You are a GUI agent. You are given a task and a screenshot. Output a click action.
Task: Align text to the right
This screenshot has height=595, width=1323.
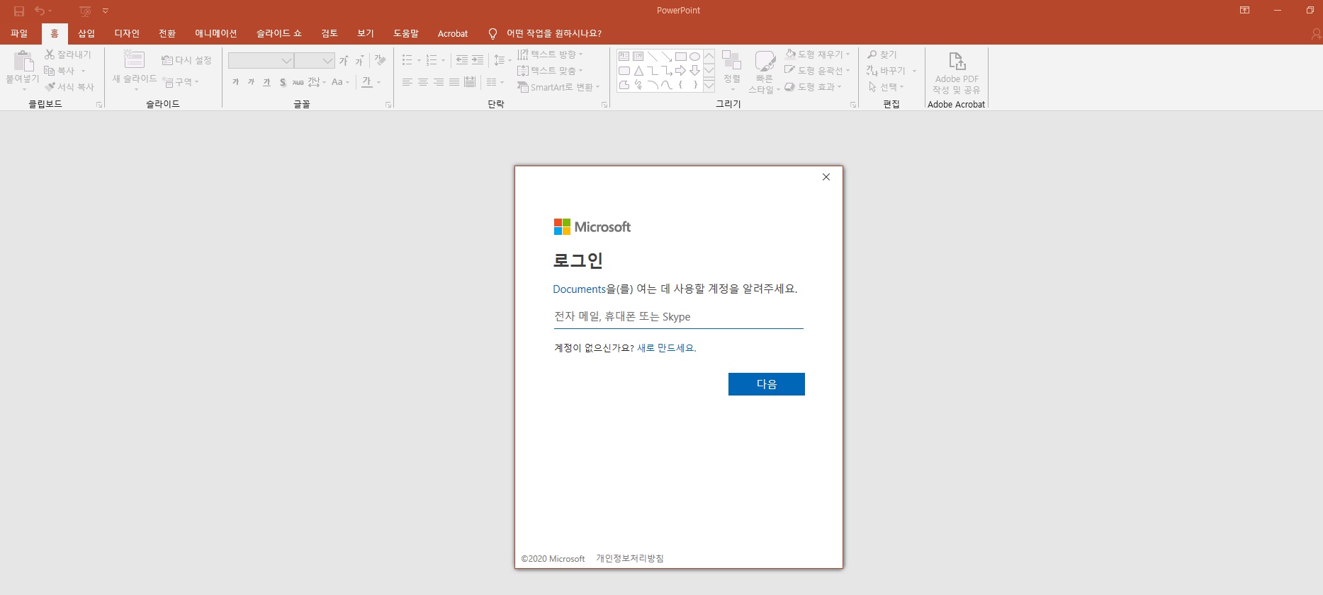click(439, 83)
